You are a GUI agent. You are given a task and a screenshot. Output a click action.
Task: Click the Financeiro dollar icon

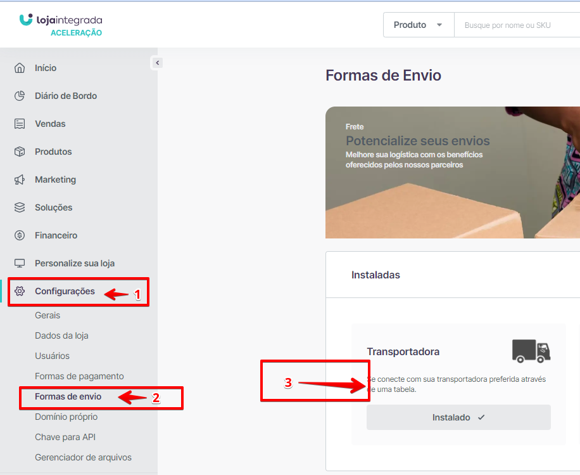pos(20,235)
